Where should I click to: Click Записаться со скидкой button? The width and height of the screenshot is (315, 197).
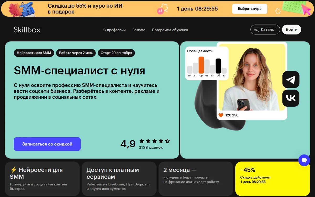point(47,144)
